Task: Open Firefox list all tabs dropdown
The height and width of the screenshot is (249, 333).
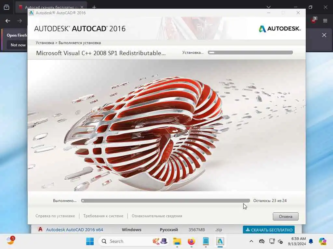Action: (269, 7)
